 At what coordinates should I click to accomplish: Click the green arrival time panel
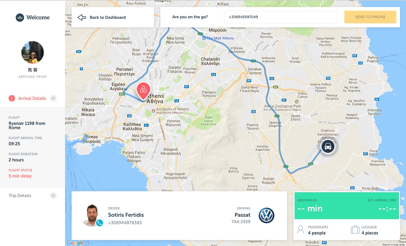point(347,206)
